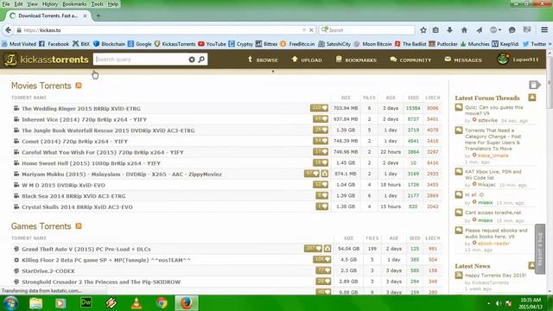Open Stronghold Crusader 2 torrent link
This screenshot has width=553, height=311.
(101, 282)
